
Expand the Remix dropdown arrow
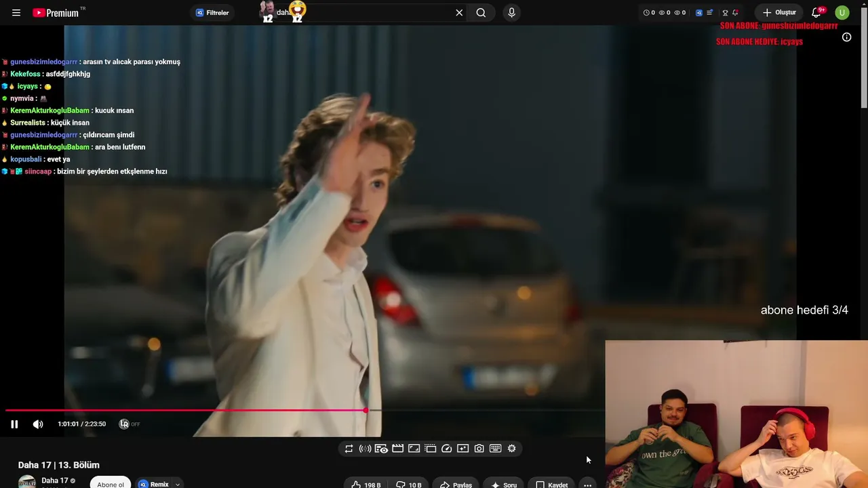tap(178, 485)
